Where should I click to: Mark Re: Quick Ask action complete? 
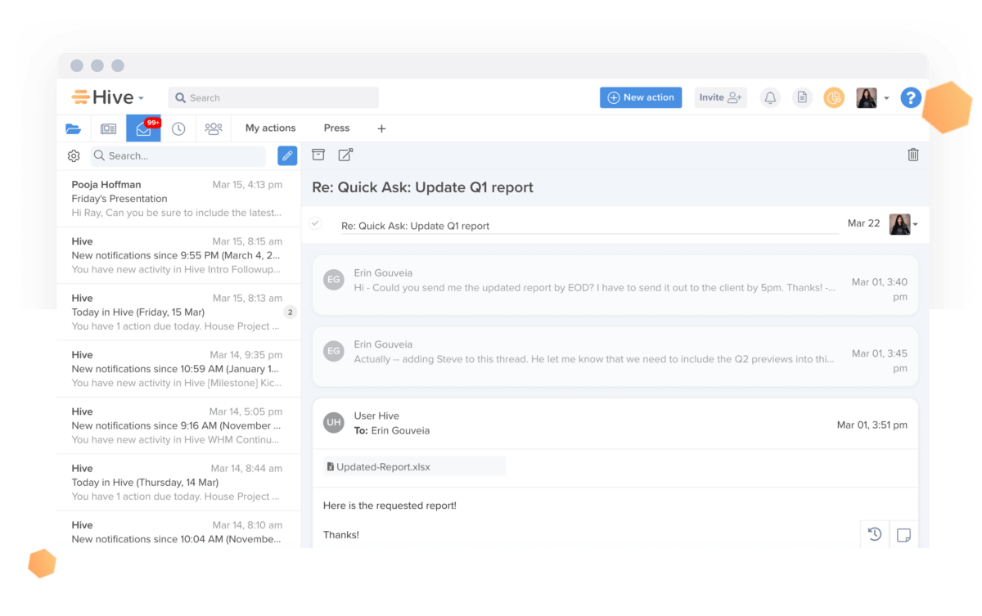[315, 223]
